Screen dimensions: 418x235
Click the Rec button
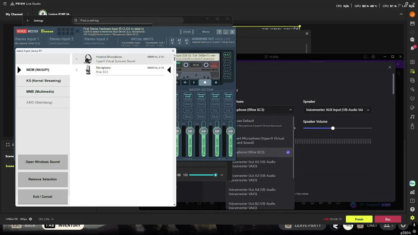tap(388, 219)
